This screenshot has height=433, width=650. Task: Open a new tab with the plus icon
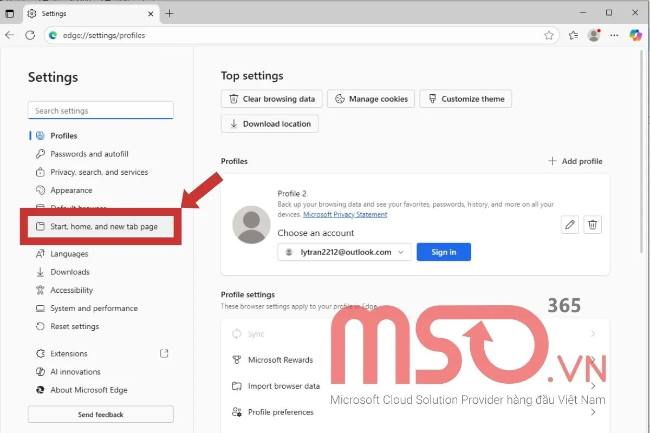click(x=170, y=13)
